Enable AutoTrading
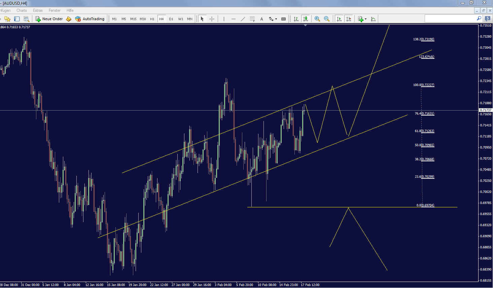 tap(90, 19)
